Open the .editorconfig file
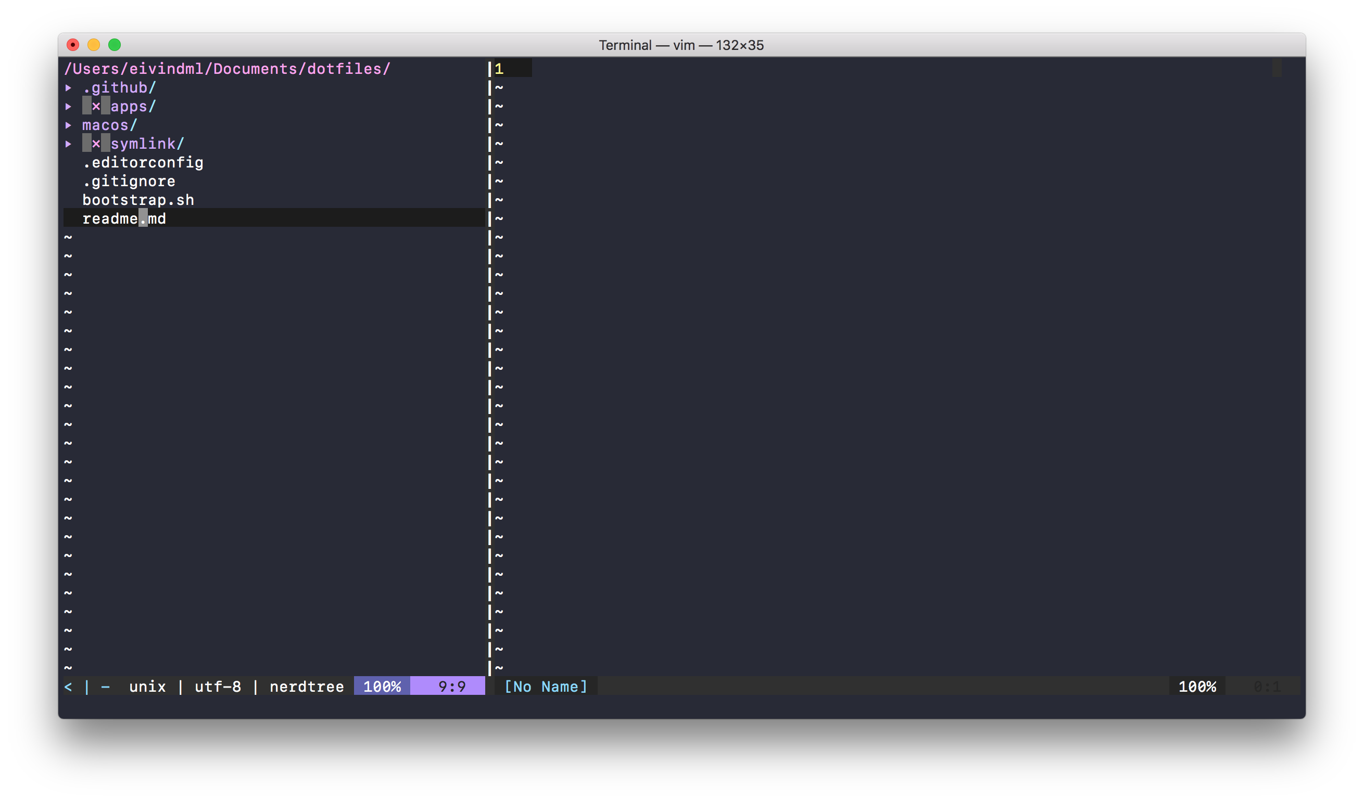 [143, 162]
